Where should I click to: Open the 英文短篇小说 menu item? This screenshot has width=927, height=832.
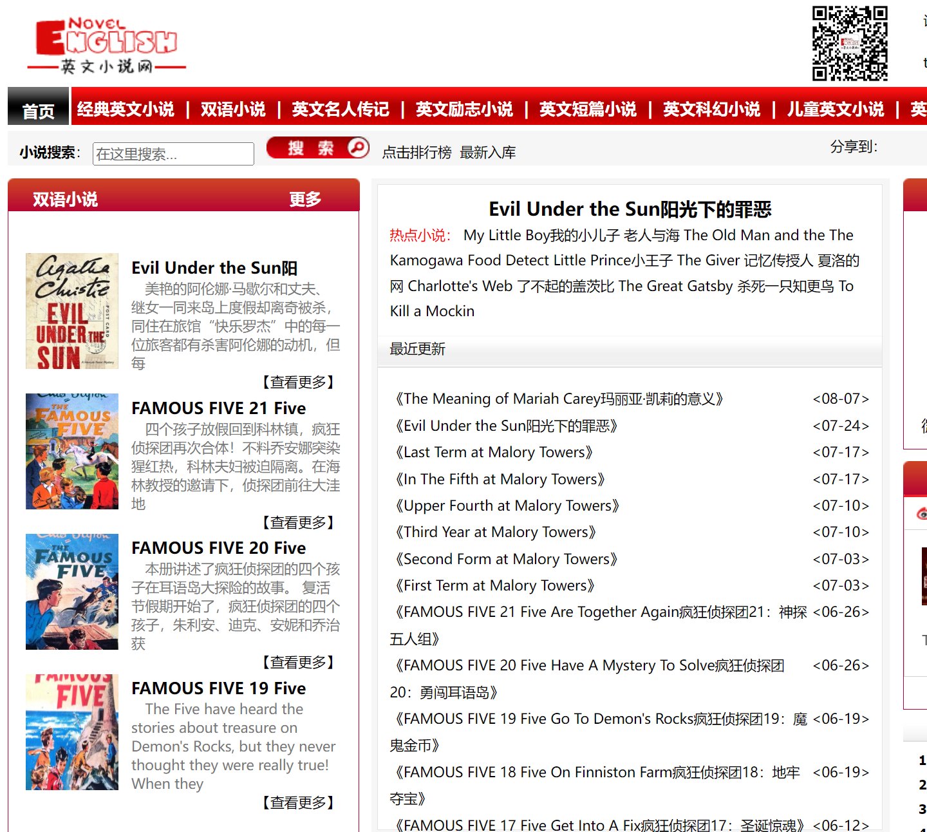pos(588,109)
